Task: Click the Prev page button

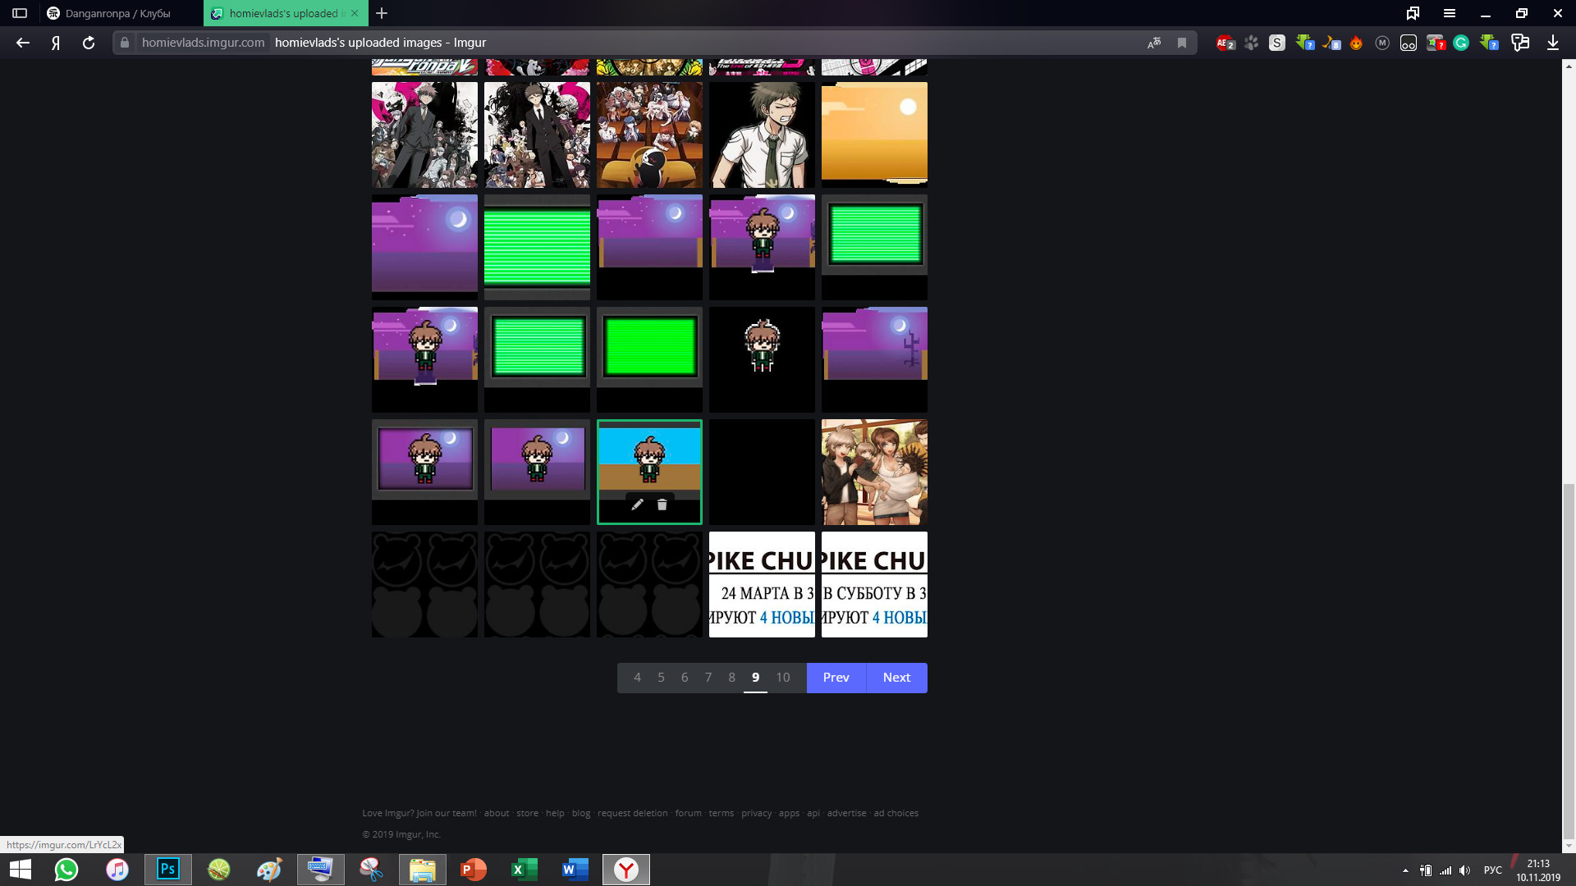Action: pyautogui.click(x=836, y=678)
